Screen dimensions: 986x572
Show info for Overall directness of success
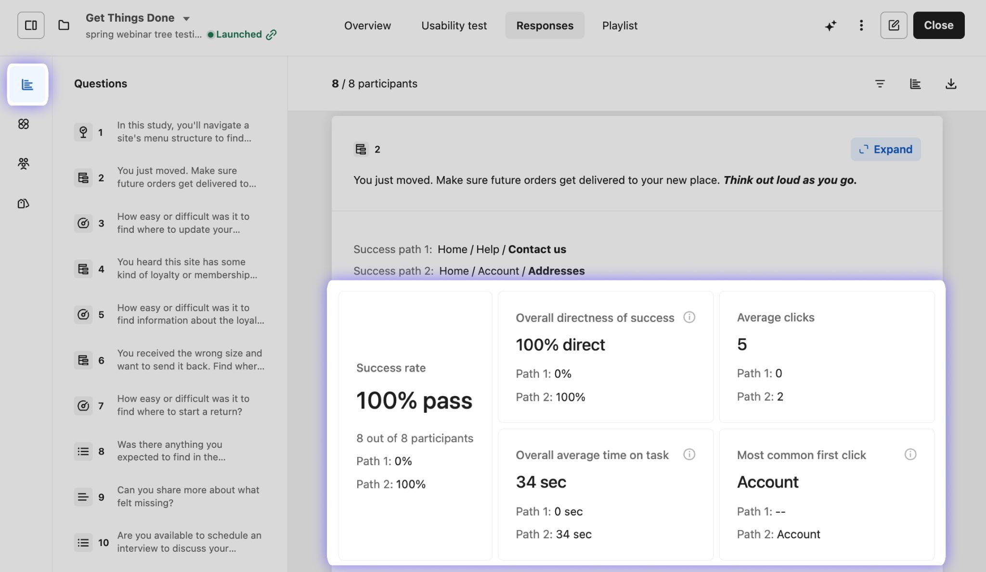click(x=689, y=318)
